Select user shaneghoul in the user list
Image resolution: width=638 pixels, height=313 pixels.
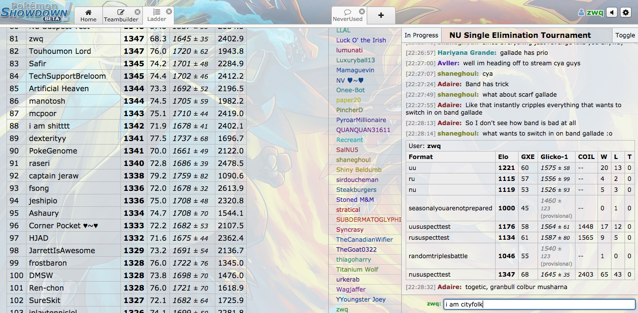(x=353, y=160)
